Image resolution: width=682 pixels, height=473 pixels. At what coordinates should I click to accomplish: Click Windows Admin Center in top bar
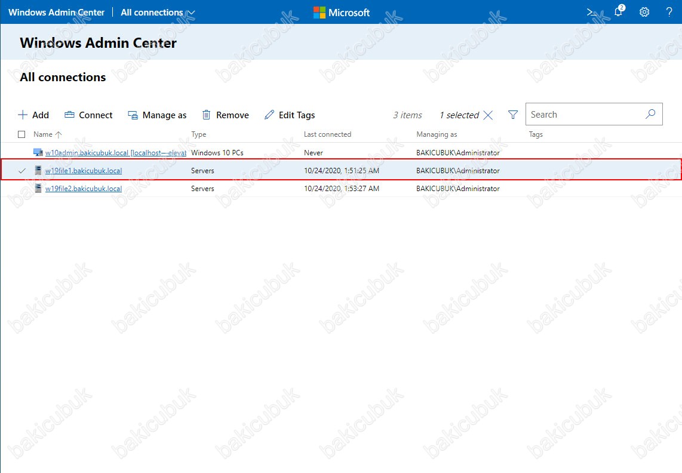57,12
